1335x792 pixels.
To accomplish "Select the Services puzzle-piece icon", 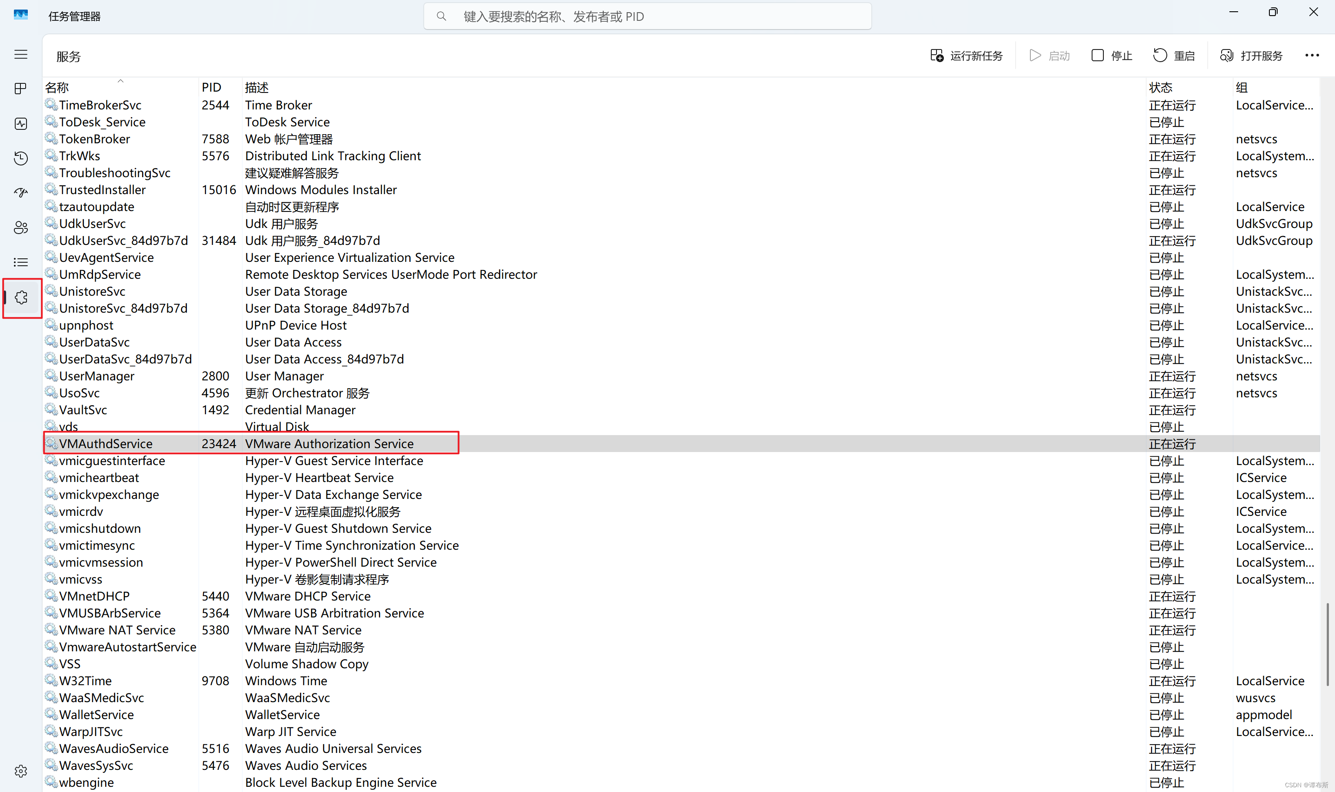I will click(21, 297).
